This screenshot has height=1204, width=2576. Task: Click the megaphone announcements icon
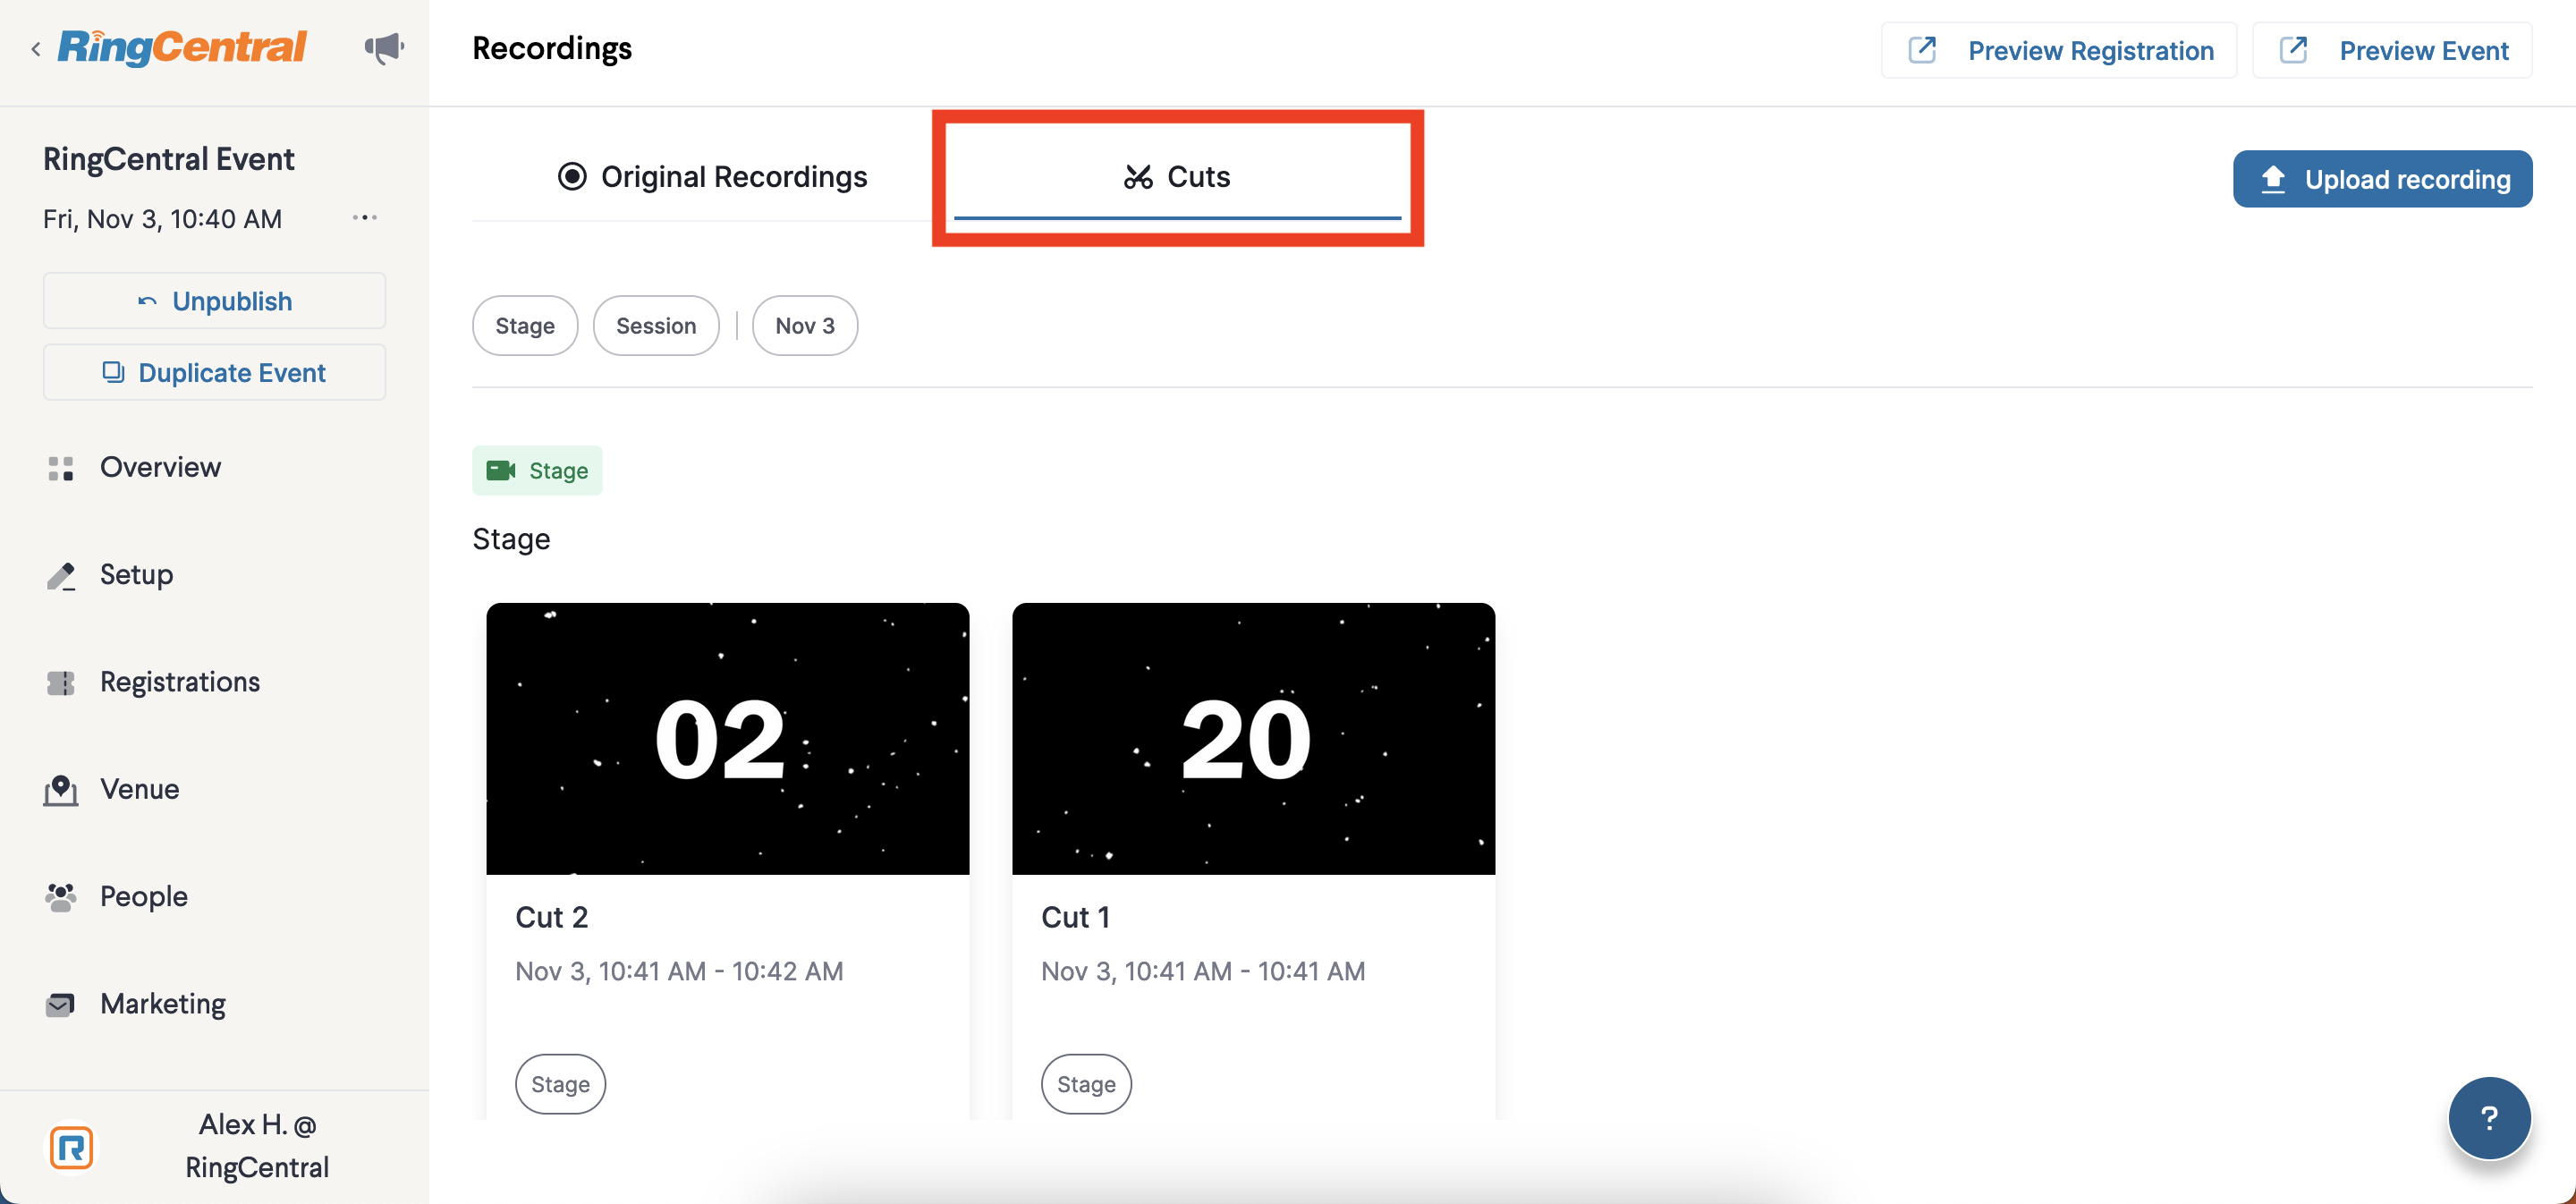point(384,48)
